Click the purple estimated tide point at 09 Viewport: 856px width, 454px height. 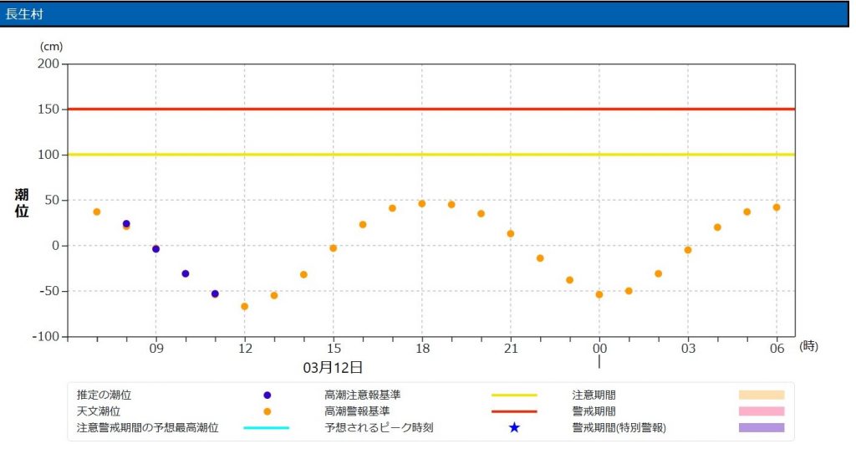(x=155, y=249)
